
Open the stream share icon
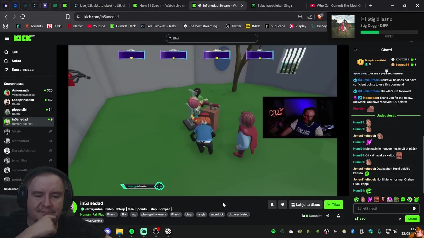[x=328, y=216]
